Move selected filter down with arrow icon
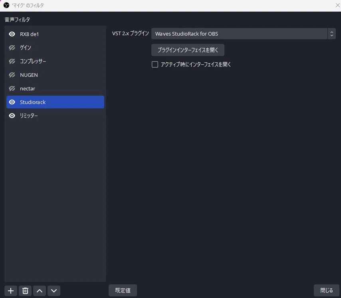The width and height of the screenshot is (341, 298). (54, 290)
